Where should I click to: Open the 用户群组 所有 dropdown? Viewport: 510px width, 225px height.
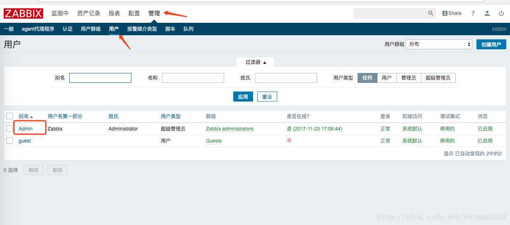439,44
